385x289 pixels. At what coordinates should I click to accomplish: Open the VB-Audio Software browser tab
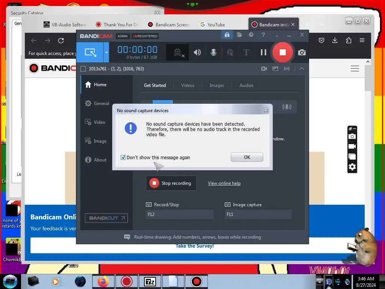[x=65, y=24]
